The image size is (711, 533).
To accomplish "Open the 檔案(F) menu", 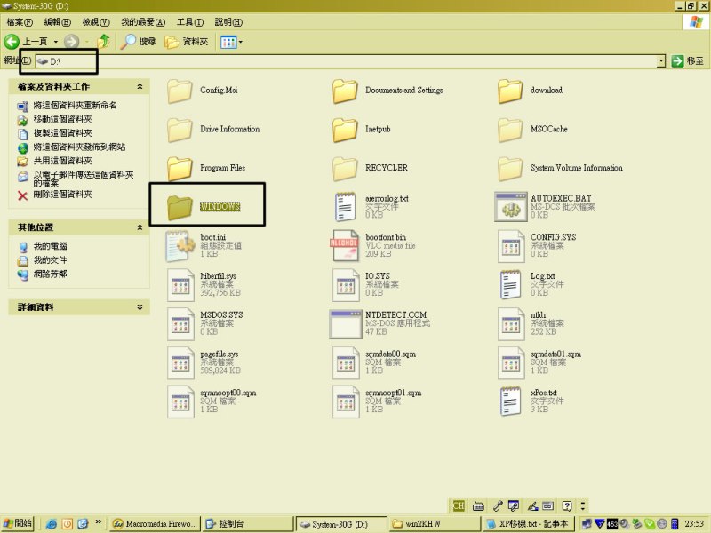I will tap(20, 21).
